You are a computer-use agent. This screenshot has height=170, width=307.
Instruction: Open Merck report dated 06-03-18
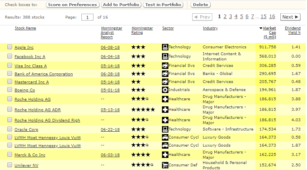tap(110, 155)
